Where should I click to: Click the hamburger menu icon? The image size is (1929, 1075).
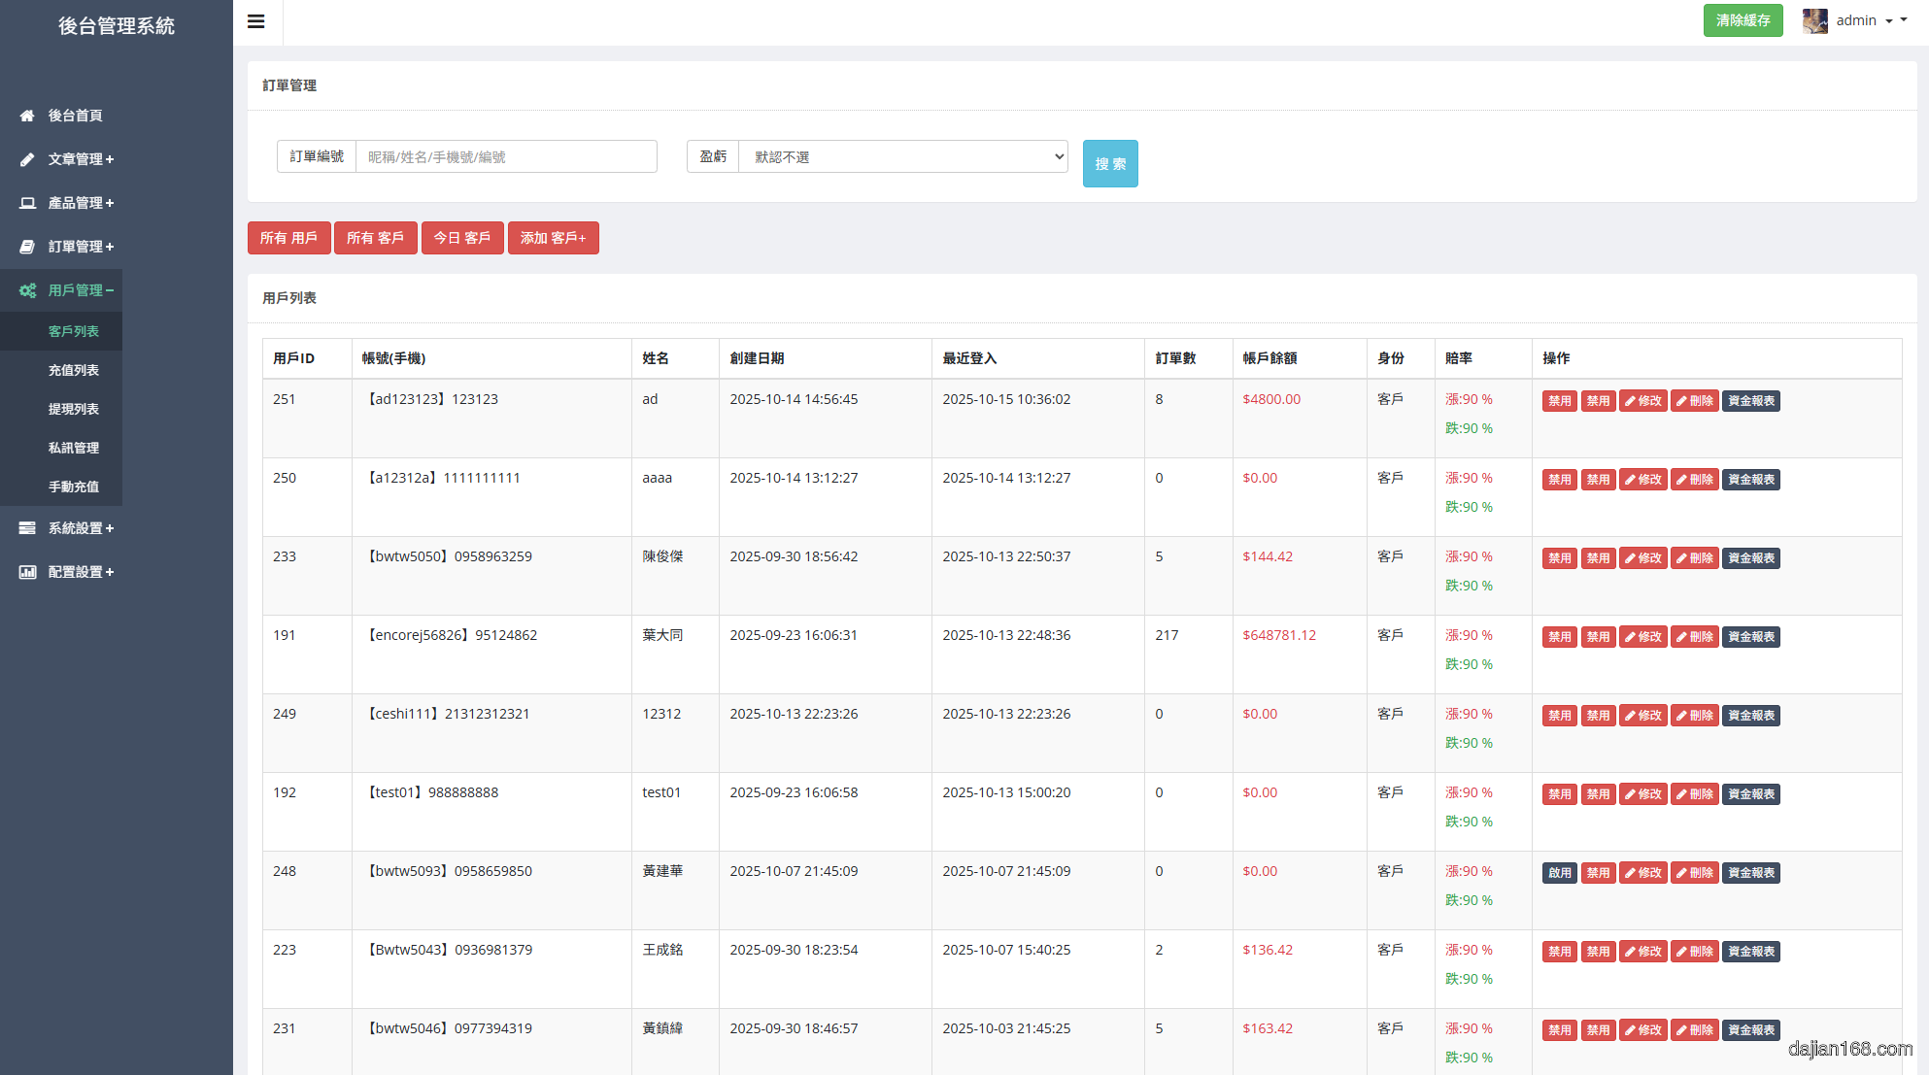tap(256, 21)
